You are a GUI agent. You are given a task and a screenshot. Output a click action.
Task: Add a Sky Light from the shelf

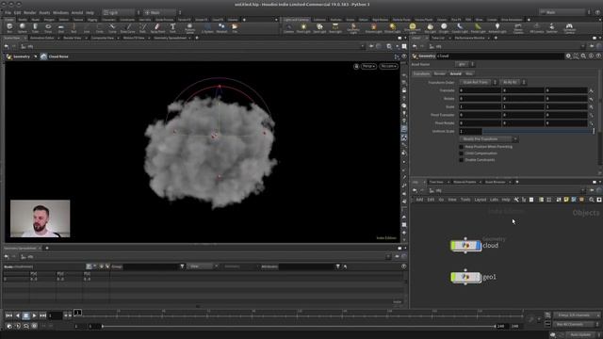tap(430, 27)
